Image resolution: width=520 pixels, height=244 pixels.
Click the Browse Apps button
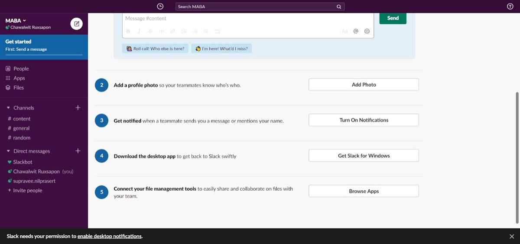(x=364, y=191)
